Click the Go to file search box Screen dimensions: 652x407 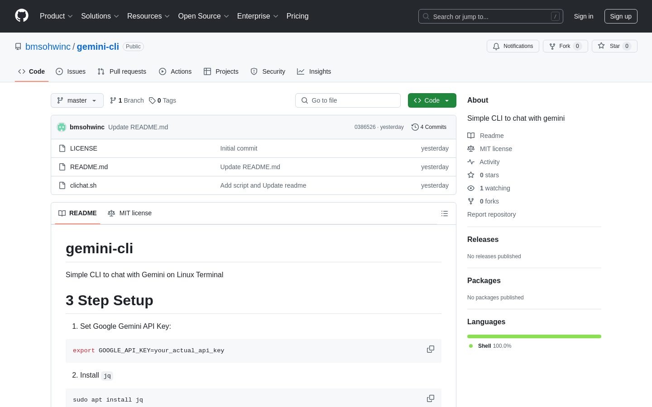click(348, 100)
